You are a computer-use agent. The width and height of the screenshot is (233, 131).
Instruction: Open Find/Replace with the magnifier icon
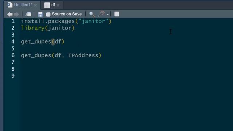(x=92, y=14)
